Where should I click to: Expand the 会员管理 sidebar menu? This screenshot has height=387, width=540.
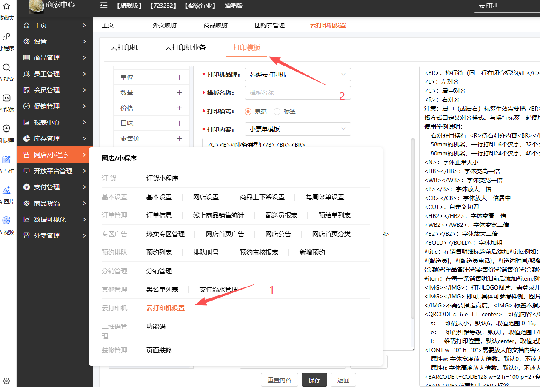point(54,90)
